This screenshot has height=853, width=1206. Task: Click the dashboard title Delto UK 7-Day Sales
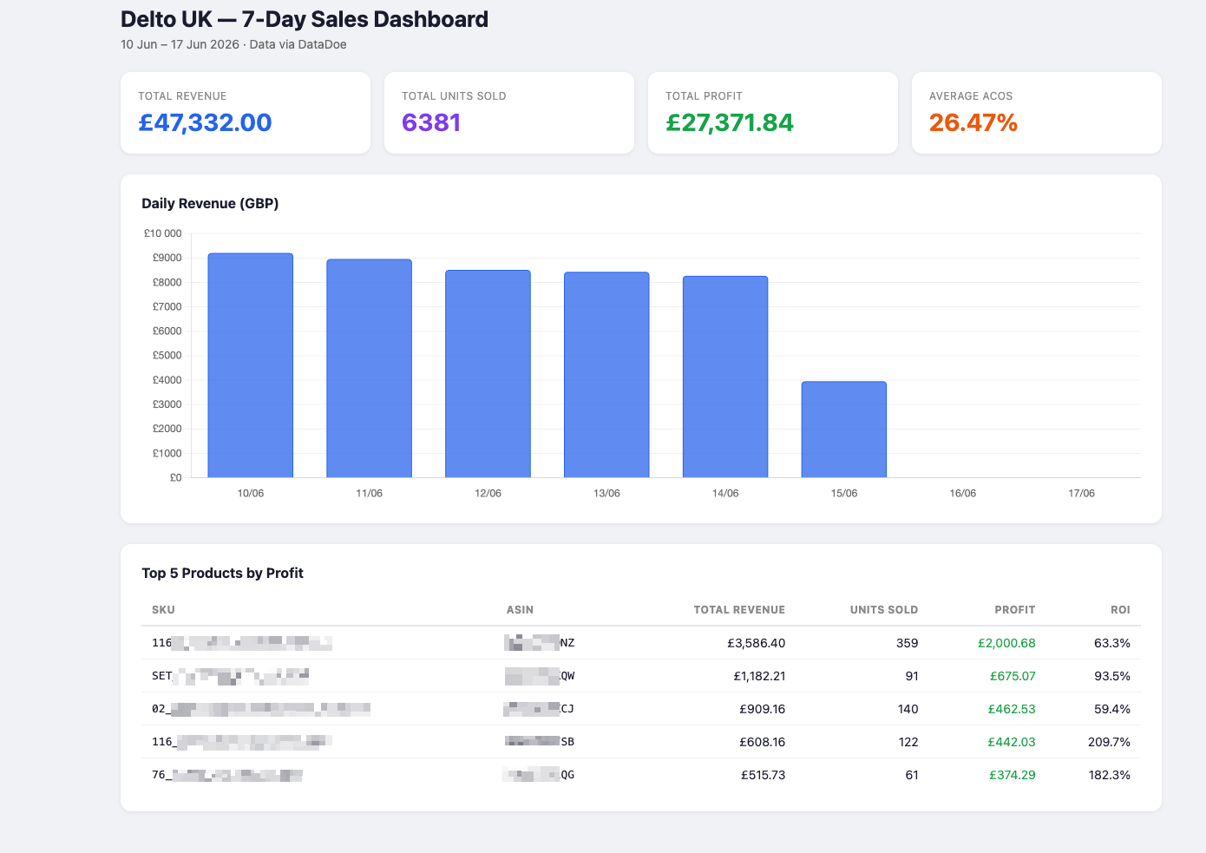click(x=305, y=19)
